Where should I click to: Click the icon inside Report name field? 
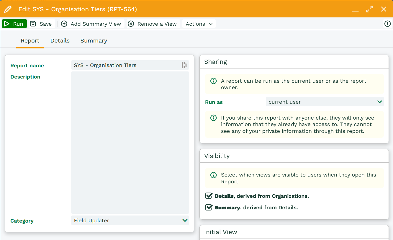184,65
